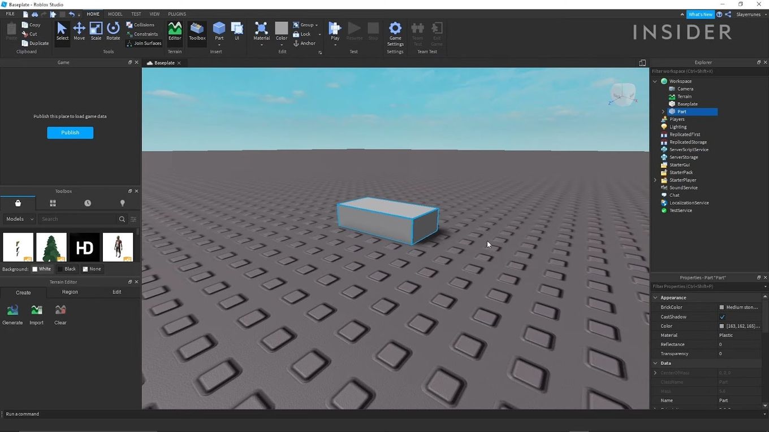Close the Baseplate document tab

(179, 63)
